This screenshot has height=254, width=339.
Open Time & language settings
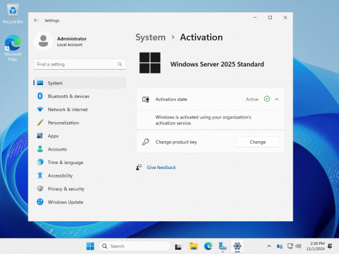tap(80, 162)
